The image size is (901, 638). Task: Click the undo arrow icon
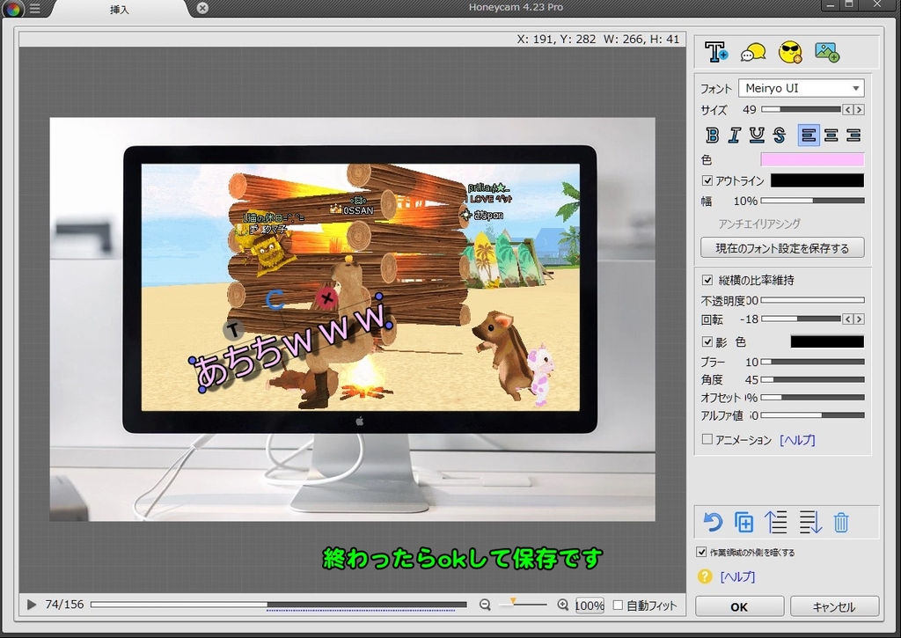[713, 522]
